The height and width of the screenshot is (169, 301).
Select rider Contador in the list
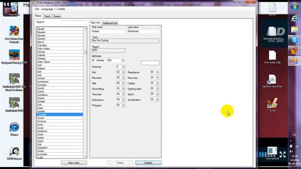click(x=60, y=85)
